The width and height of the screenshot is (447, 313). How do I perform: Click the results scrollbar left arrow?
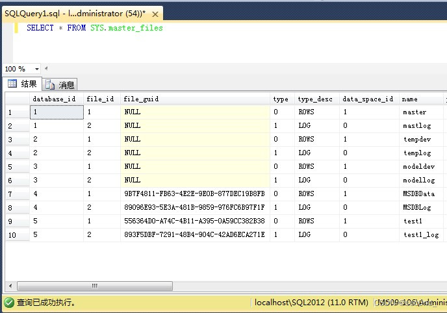pos(10,286)
